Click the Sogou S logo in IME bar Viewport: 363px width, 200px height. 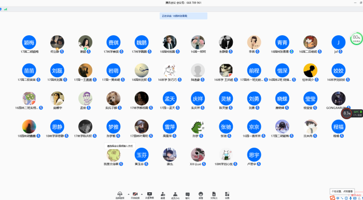tap(332, 198)
